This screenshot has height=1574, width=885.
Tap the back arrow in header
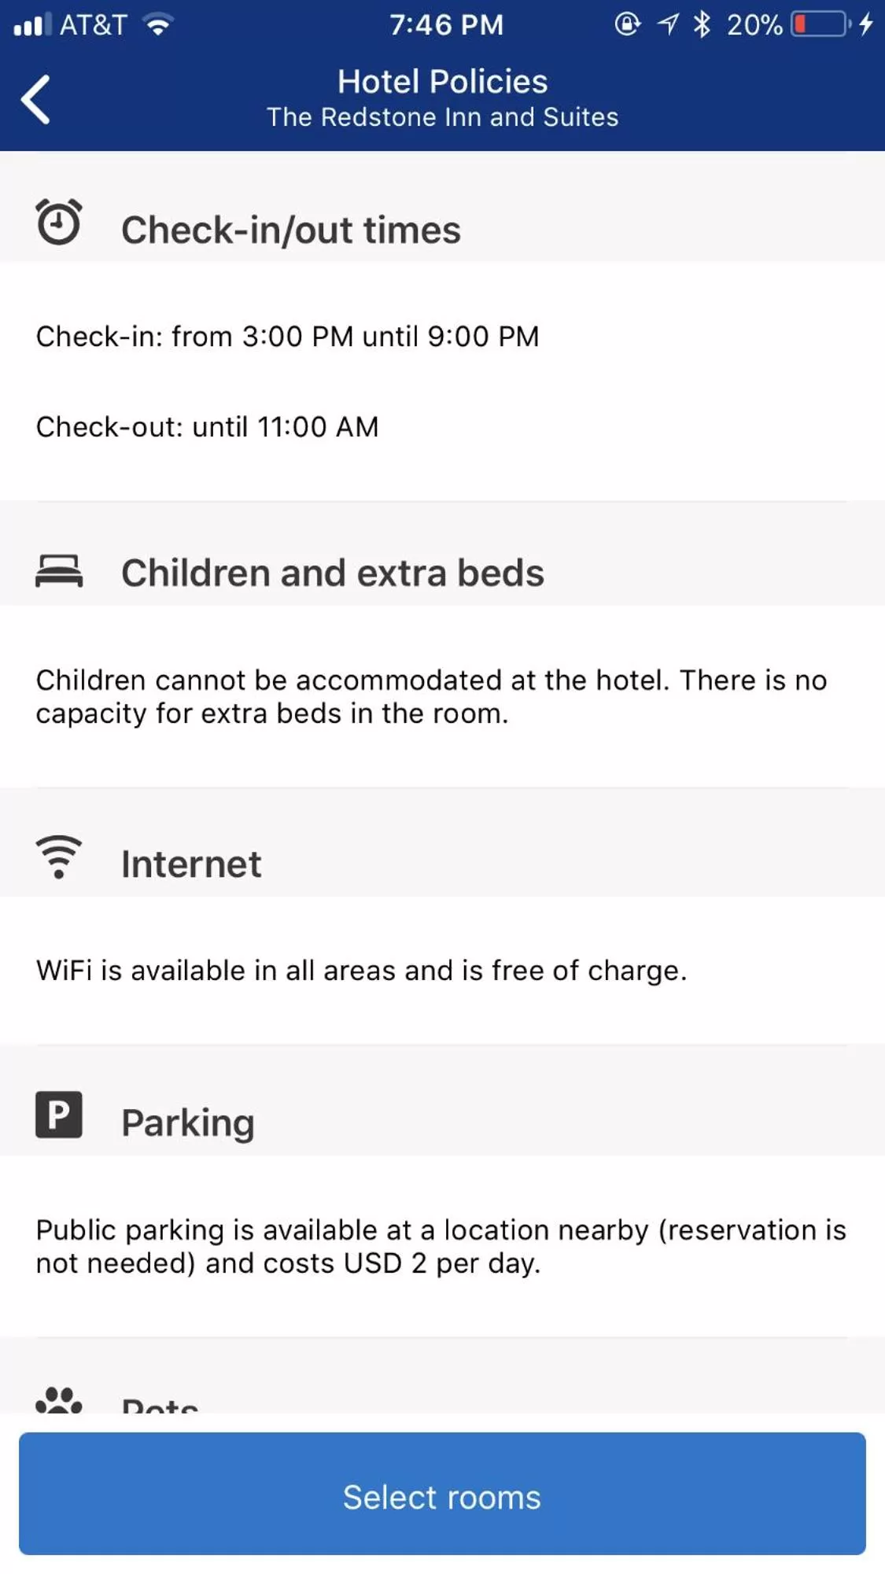(36, 99)
